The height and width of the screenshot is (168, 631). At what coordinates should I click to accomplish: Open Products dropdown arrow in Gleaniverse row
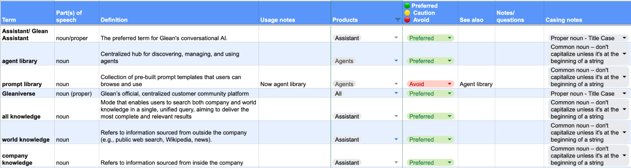396,93
